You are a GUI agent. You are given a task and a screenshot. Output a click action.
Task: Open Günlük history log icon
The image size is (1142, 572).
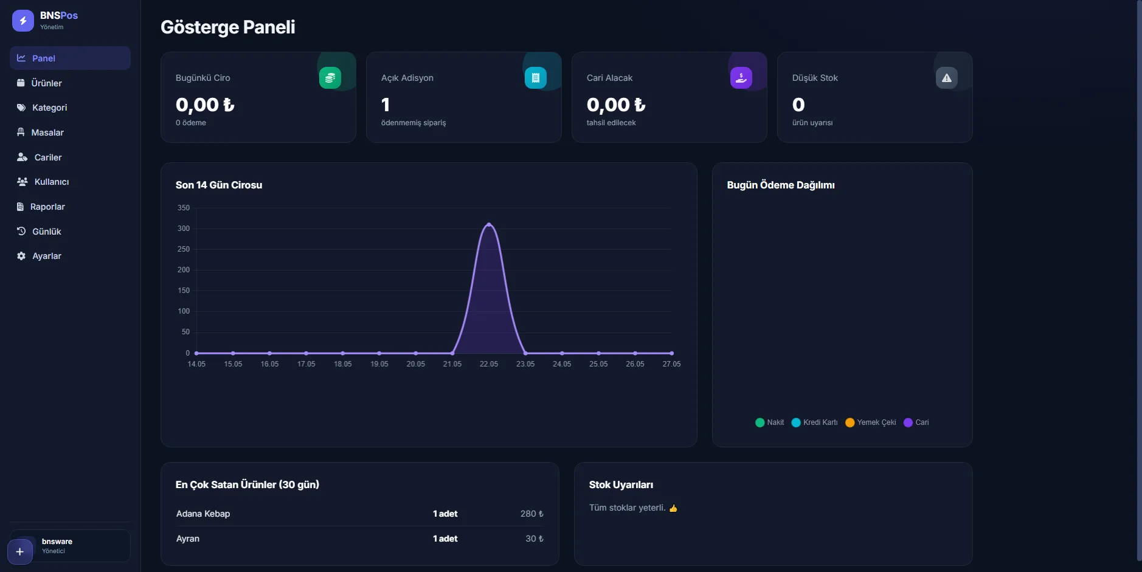(x=21, y=232)
